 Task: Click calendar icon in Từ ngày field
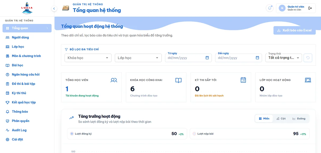pyautogui.click(x=207, y=58)
